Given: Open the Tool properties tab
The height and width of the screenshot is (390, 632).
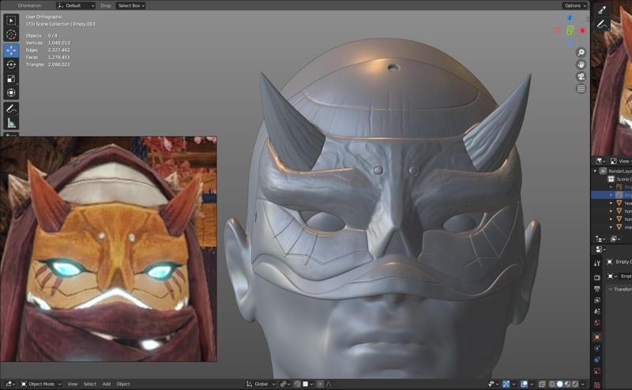Looking at the screenshot, I should tap(597, 263).
